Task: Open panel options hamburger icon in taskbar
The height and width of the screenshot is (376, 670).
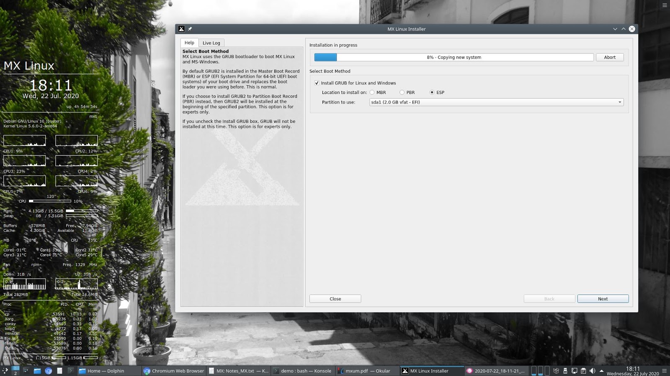Action: 665,371
